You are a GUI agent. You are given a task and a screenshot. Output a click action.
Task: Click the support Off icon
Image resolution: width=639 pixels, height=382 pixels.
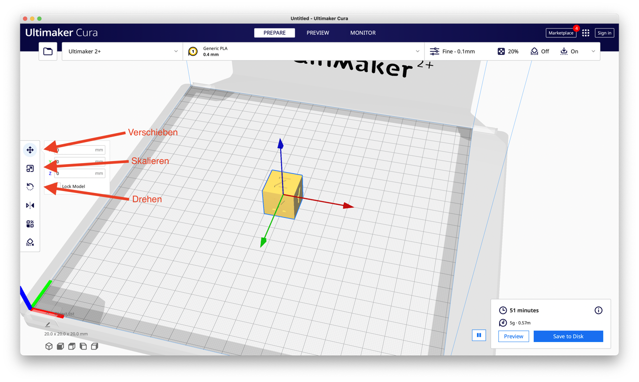[x=534, y=51]
